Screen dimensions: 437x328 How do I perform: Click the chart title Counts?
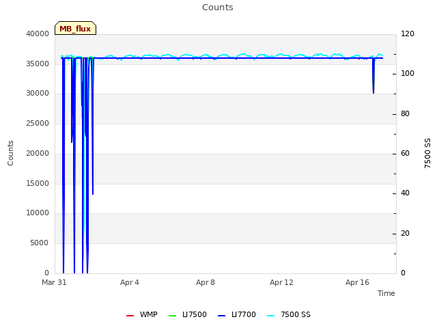[x=218, y=8]
